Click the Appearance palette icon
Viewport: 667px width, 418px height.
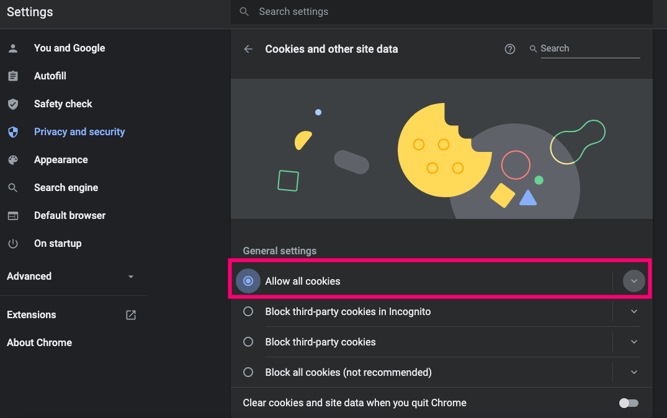pos(13,160)
